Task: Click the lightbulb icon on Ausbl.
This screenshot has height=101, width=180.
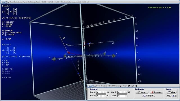Action: 139,92
